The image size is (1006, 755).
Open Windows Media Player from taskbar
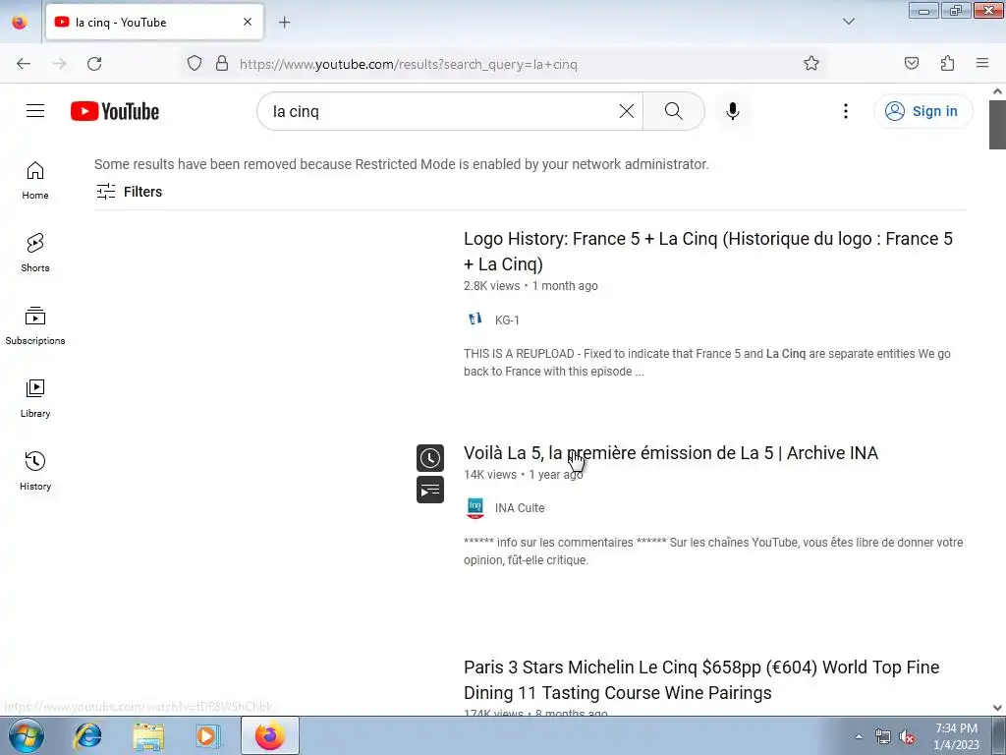coord(207,735)
